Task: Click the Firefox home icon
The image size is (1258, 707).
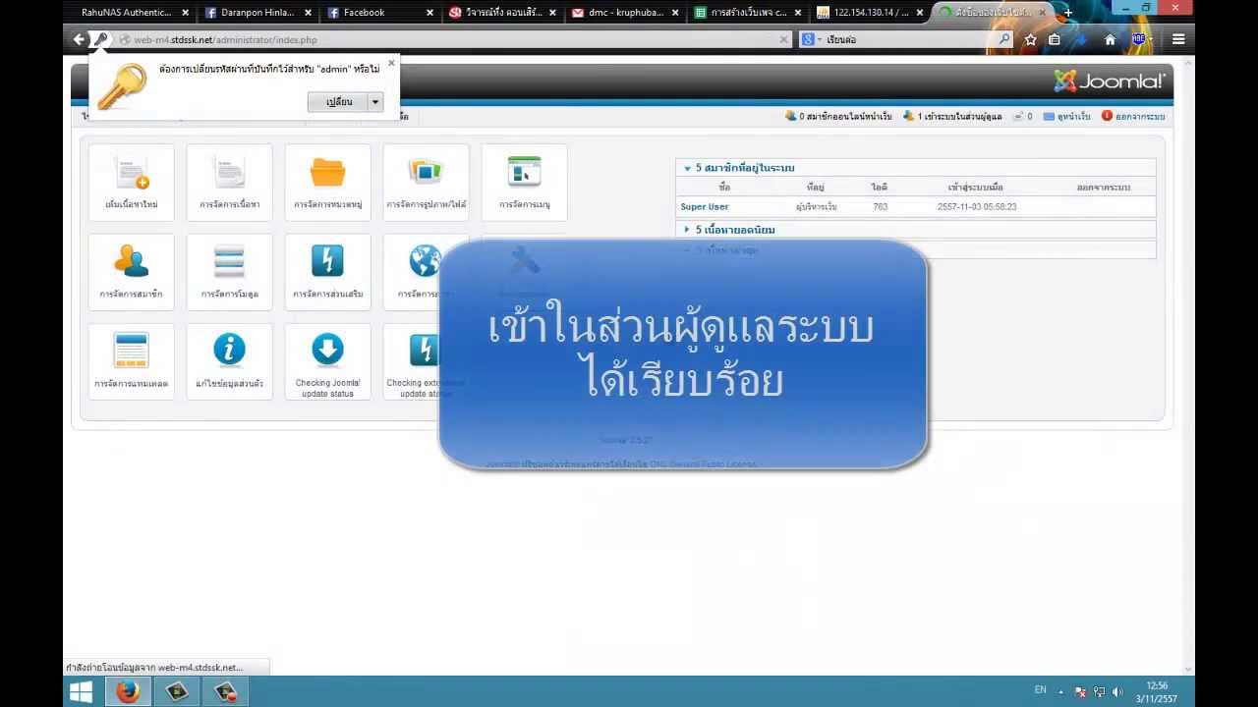Action: [x=1110, y=39]
